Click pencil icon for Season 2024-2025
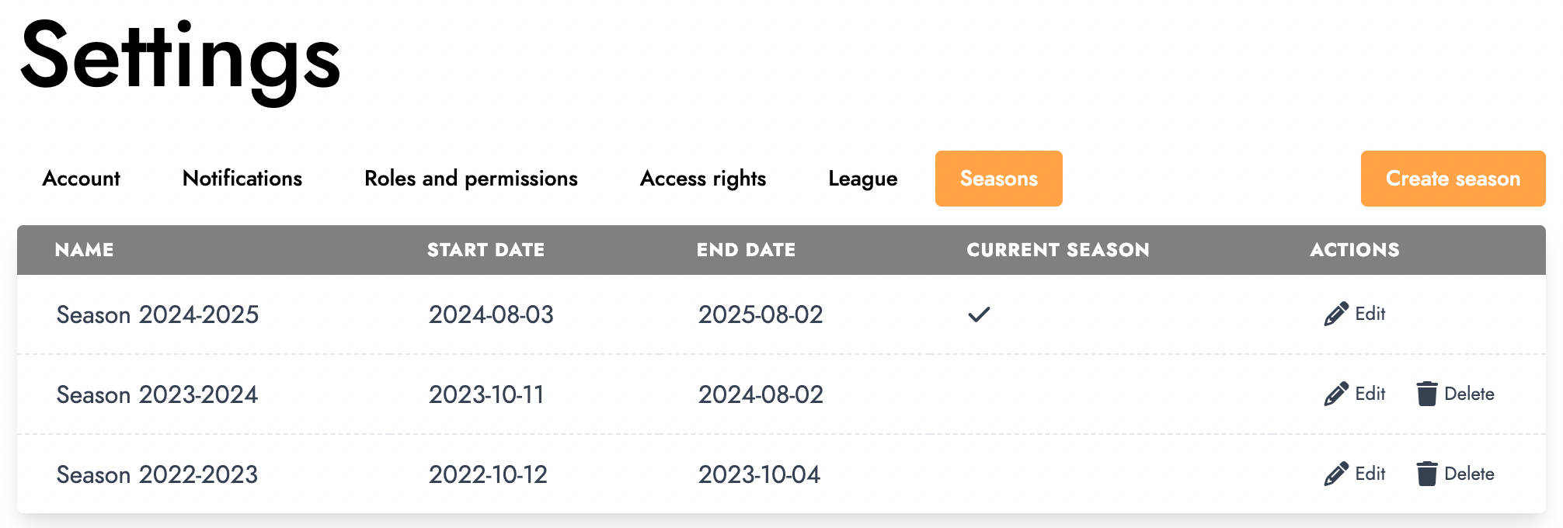This screenshot has height=528, width=1563. click(1336, 314)
